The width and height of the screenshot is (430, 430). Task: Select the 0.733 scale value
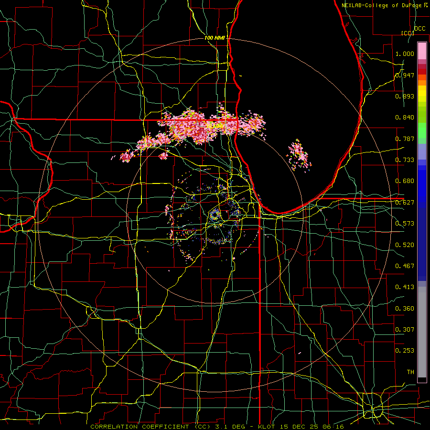tap(405, 160)
